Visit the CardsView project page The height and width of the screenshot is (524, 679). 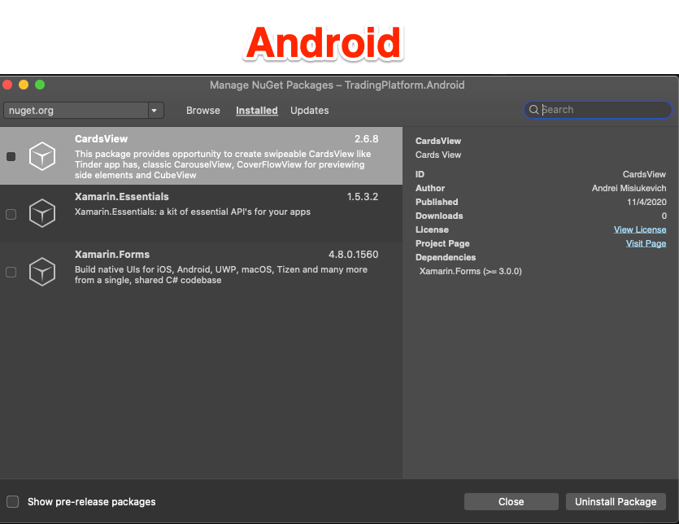click(x=646, y=243)
